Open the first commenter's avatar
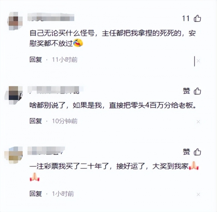This screenshot has width=217, height=212. click(x=15, y=21)
